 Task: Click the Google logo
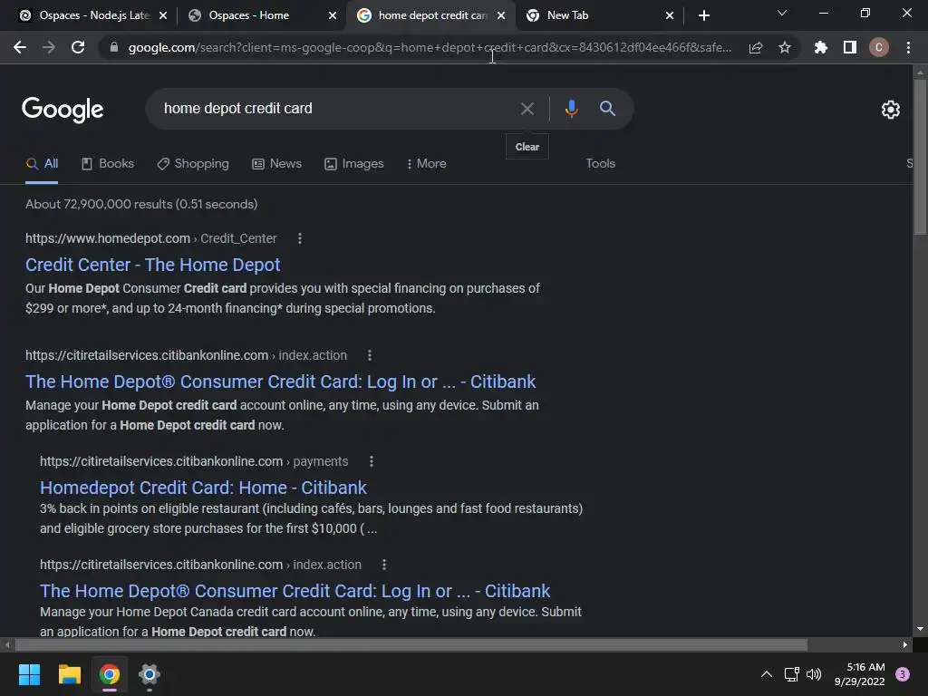click(63, 110)
